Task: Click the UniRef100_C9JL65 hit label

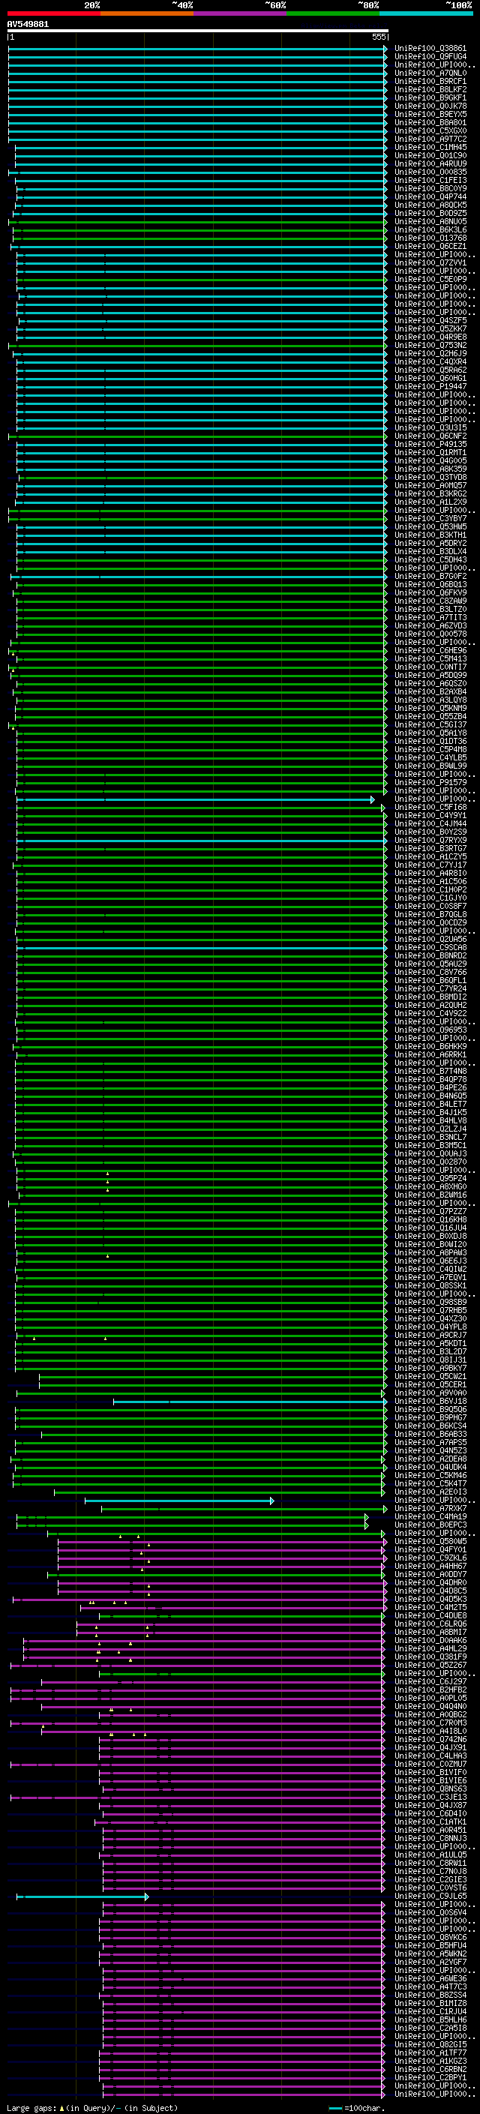Action: pos(430,1897)
